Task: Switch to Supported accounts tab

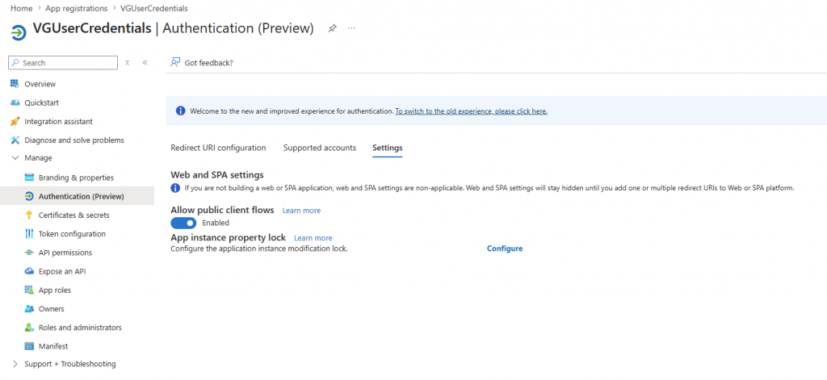Action: point(320,148)
